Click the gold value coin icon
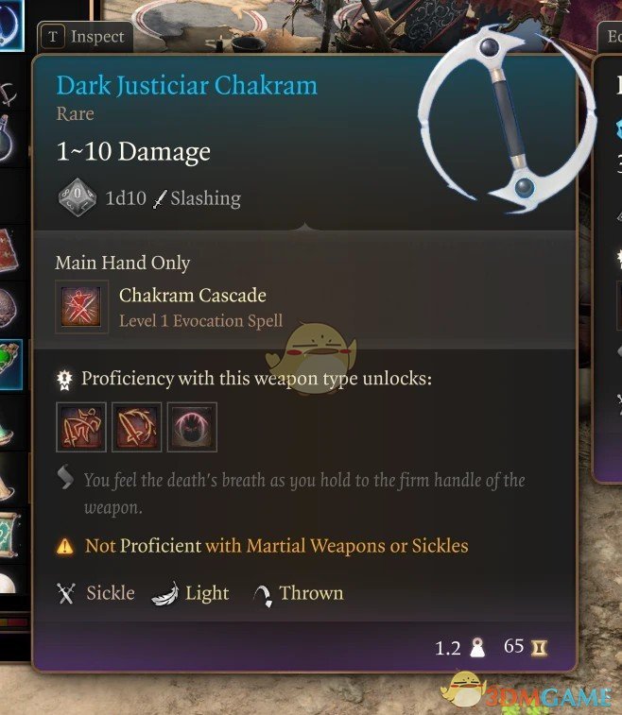Image resolution: width=622 pixels, height=715 pixels. [x=540, y=648]
